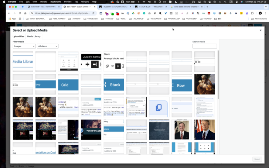
Task: Click the Search media input field
Action: point(205,46)
